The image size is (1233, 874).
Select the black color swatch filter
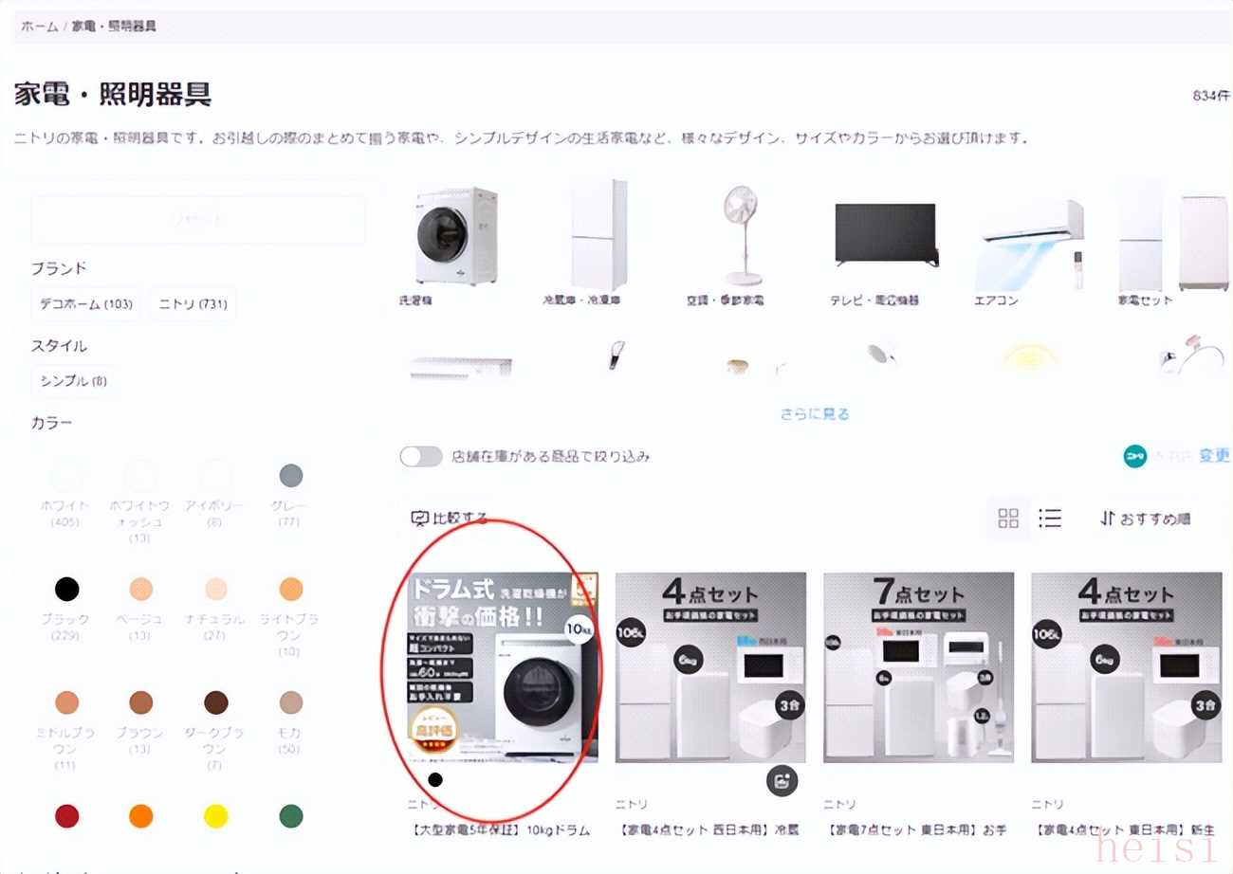tap(66, 590)
